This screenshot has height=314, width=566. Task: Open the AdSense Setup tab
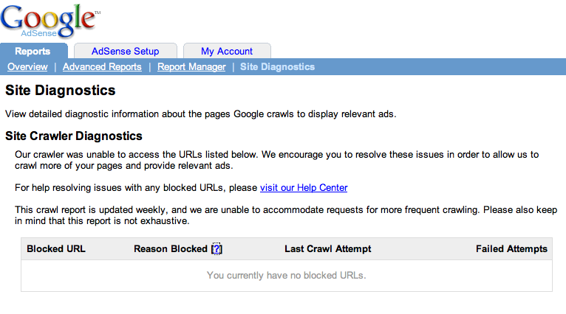pos(126,51)
